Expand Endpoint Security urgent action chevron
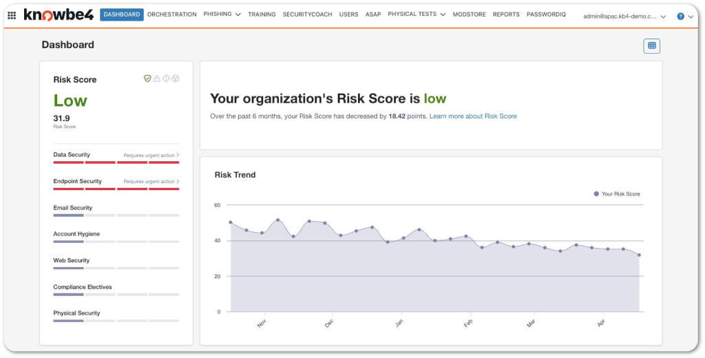Screen dimensions: 705x358 [x=178, y=181]
